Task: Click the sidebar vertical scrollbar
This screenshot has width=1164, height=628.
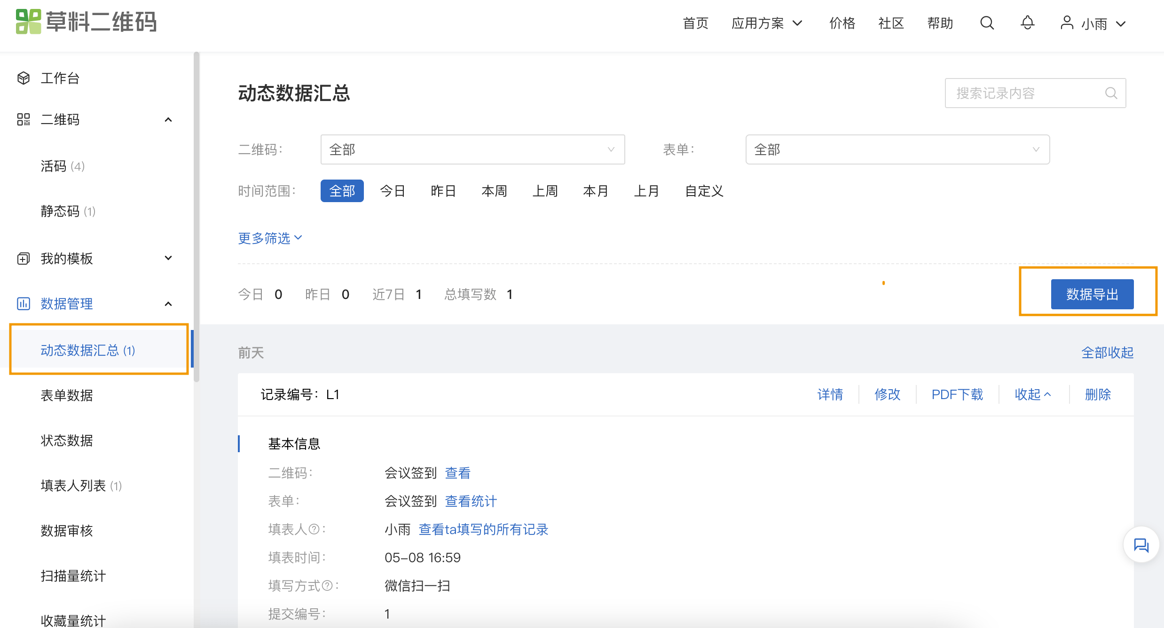Action: (x=197, y=216)
